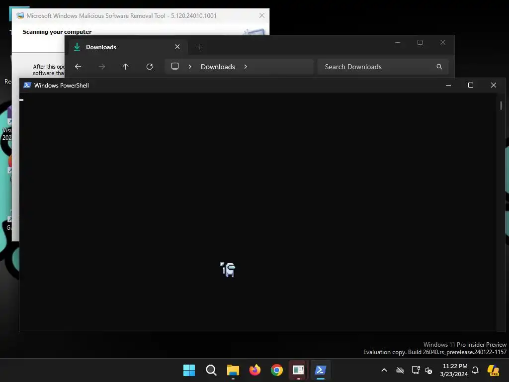Screen dimensions: 509x382
Task: Maximize the Windows PowerShell window
Action: [x=471, y=85]
